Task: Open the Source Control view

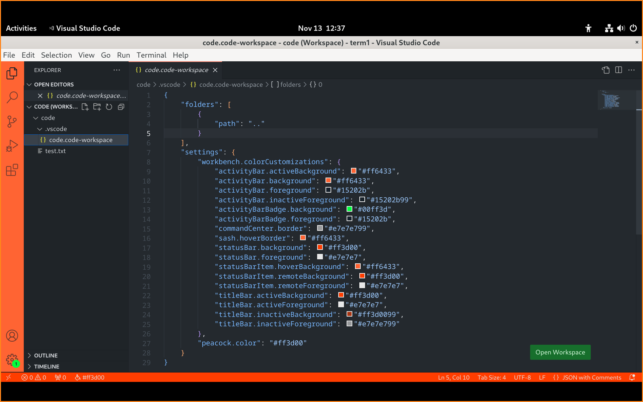Action: point(12,122)
